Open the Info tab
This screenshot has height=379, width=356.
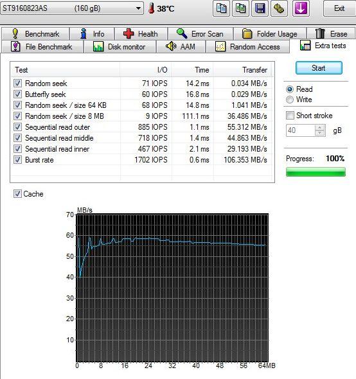click(92, 33)
